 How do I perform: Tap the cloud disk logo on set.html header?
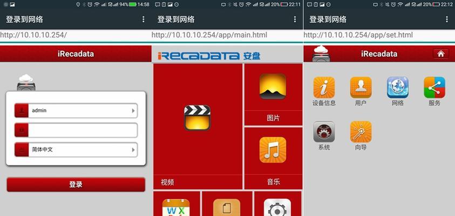(x=321, y=53)
